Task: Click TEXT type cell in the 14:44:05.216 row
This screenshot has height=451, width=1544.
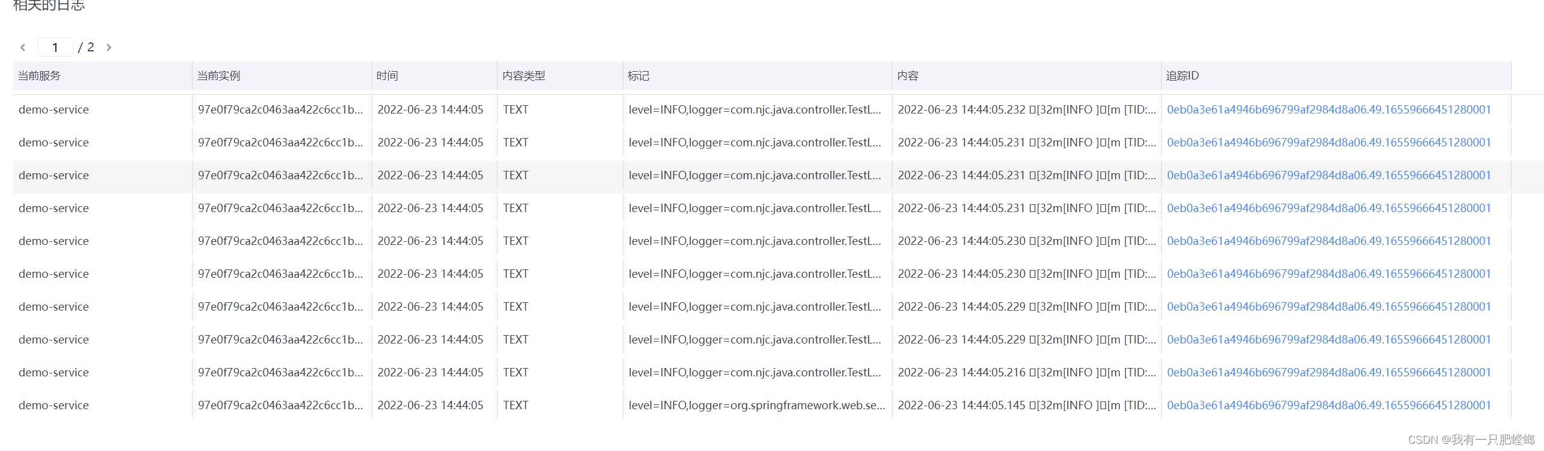Action: 516,372
